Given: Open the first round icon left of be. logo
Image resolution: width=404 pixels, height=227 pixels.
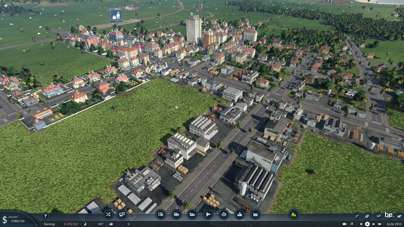Looking at the screenshot, I should tap(357, 216).
